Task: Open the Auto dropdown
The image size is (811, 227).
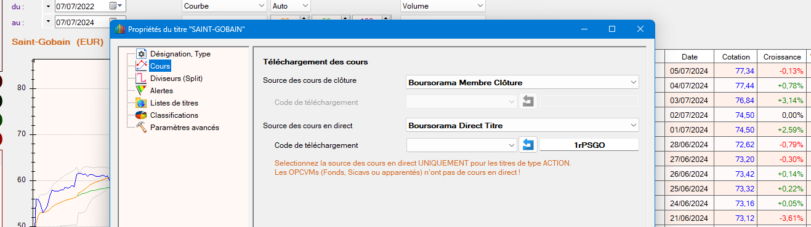Action: pyautogui.click(x=291, y=6)
